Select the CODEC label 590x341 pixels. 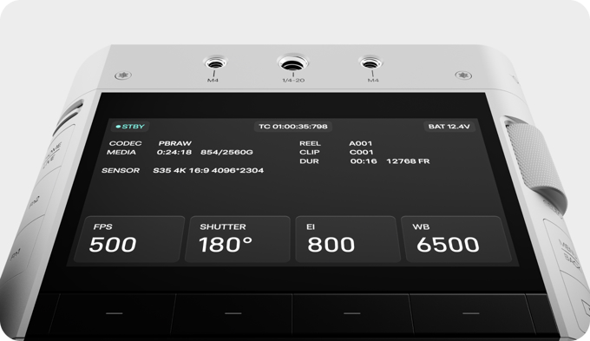pyautogui.click(x=125, y=143)
